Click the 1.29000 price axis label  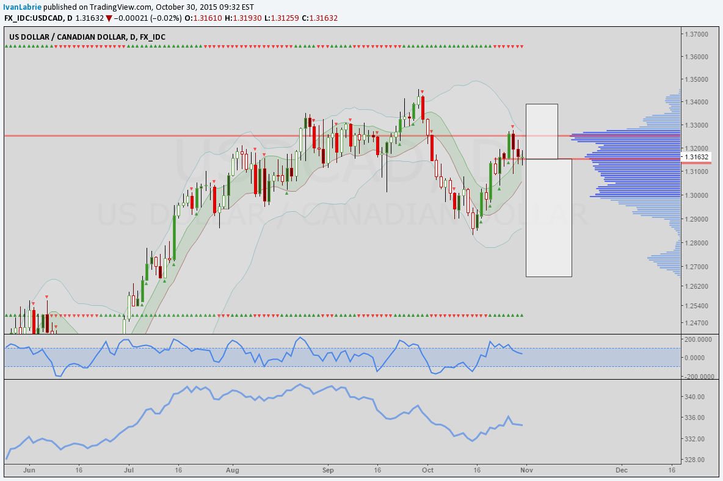pyautogui.click(x=696, y=219)
